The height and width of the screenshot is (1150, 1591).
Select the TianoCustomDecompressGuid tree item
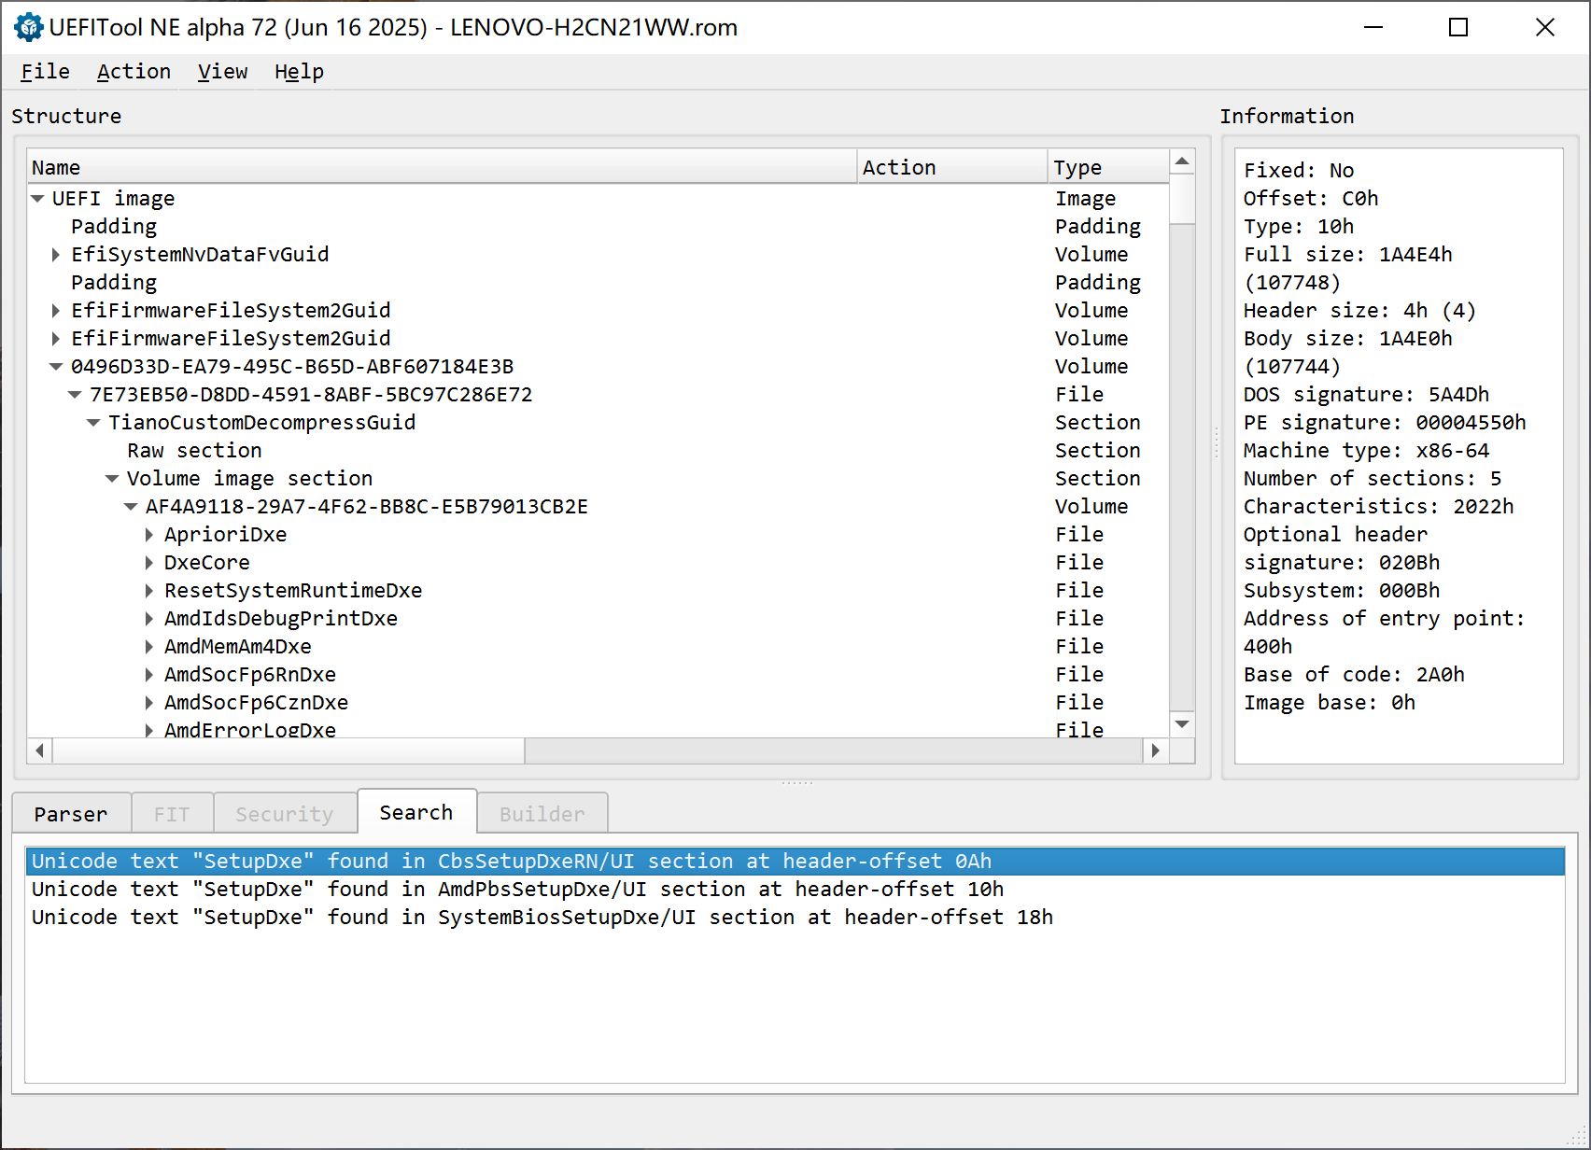[x=261, y=423]
